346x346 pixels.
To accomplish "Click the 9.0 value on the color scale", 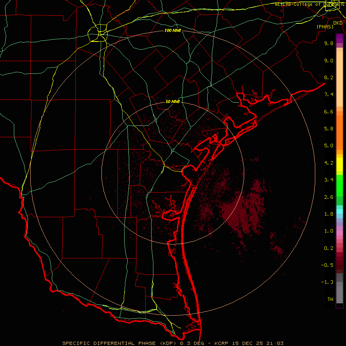I will tap(329, 60).
